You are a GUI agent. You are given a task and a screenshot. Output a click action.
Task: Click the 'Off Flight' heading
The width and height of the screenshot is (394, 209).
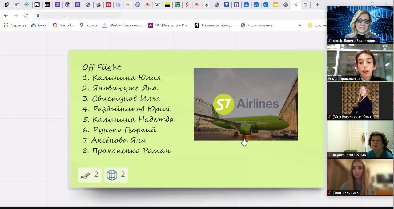(x=102, y=67)
